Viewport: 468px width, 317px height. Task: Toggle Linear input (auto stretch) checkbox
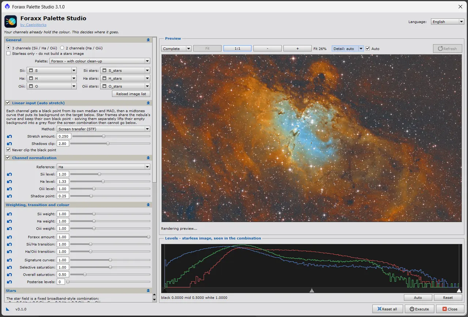pos(8,103)
